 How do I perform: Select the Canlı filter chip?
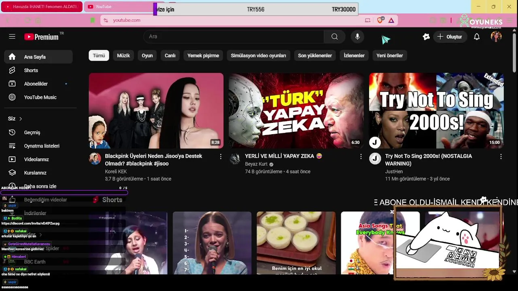tap(170, 56)
